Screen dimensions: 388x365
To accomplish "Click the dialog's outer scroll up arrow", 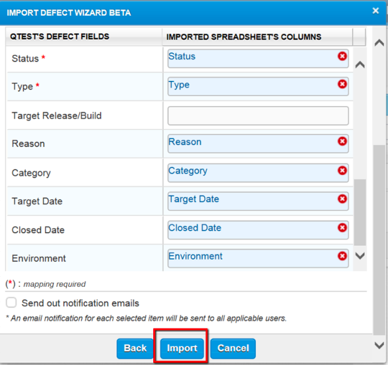I will click(379, 43).
